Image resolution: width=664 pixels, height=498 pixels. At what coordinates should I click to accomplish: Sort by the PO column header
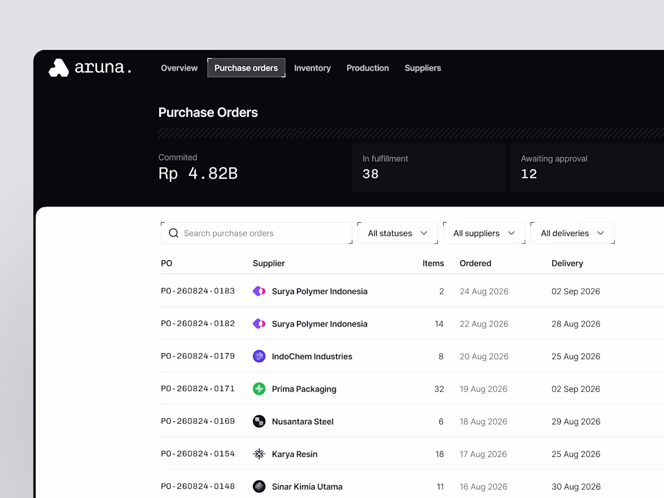167,263
